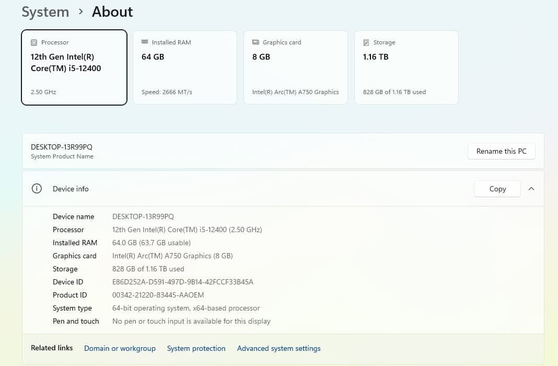Click the breadcrumb separator arrow after System
The width and height of the screenshot is (558, 366).
(x=81, y=12)
